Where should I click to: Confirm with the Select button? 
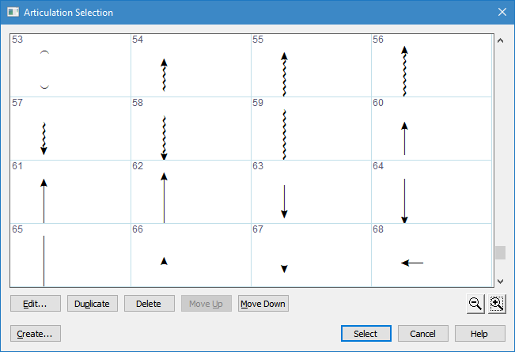[x=365, y=334]
